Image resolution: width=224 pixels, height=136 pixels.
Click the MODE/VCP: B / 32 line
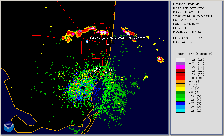pyautogui.click(x=187, y=32)
